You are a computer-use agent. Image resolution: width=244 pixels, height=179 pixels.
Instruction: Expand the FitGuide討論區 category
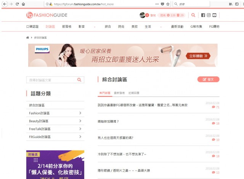[80, 137]
